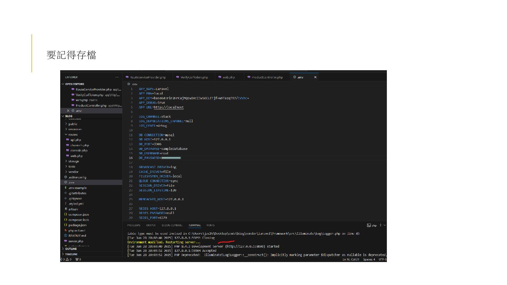Image resolution: width=507 pixels, height=285 pixels.
Task: Select VerifyCsrfToken.php in Open Editors list
Action: 91,95
